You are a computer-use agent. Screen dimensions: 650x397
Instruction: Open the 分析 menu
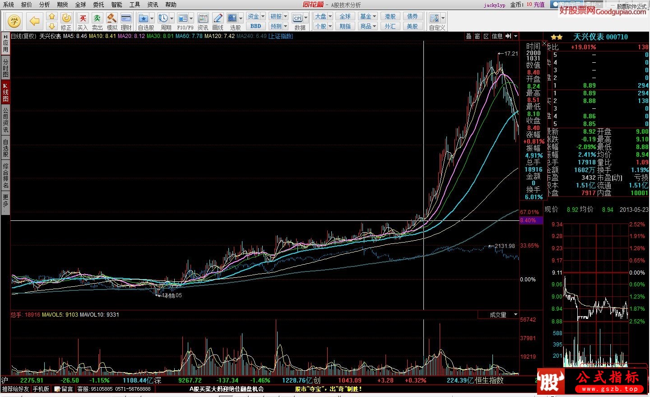pyautogui.click(x=45, y=5)
